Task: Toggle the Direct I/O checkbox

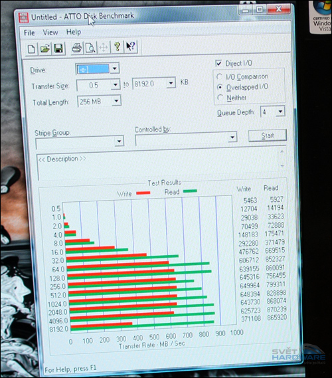Action: 218,63
